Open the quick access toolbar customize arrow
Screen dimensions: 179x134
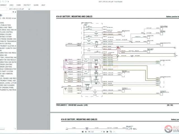click(8, 1)
